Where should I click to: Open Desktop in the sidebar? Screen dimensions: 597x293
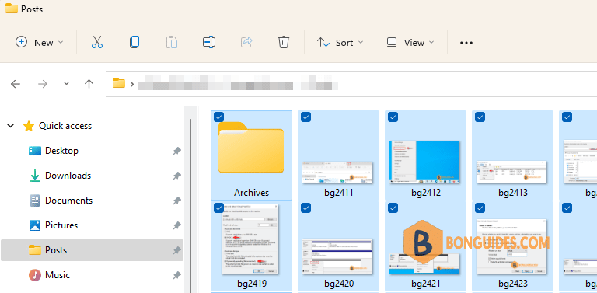[61, 151]
